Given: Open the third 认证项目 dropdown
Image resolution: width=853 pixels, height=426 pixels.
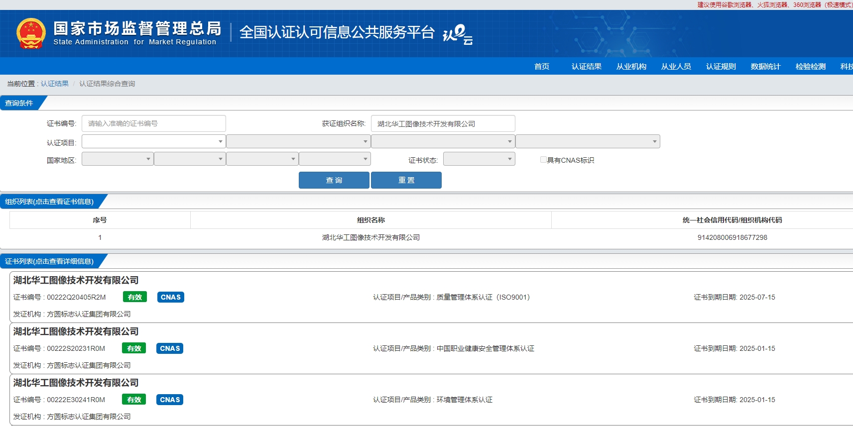Looking at the screenshot, I should coord(443,141).
